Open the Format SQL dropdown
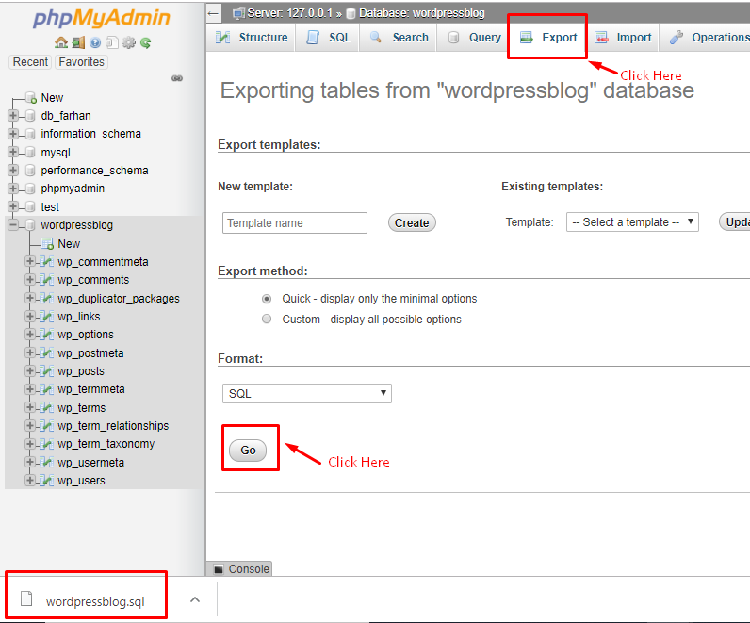 (307, 393)
